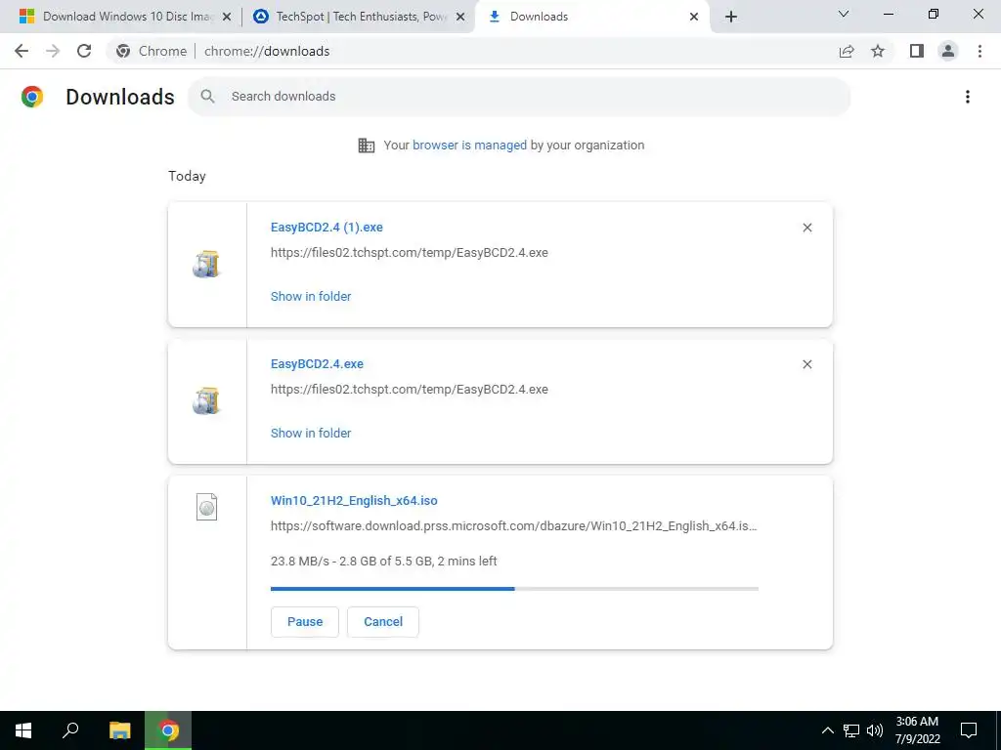This screenshot has height=750, width=1001.
Task: Reload the downloads page
Action: [84, 51]
